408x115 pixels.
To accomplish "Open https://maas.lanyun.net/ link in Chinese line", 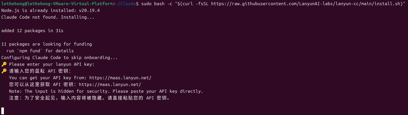I will point(110,84).
